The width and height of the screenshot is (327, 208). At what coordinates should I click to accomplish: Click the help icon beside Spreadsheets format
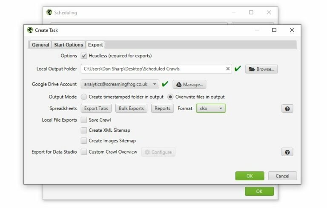click(x=287, y=108)
